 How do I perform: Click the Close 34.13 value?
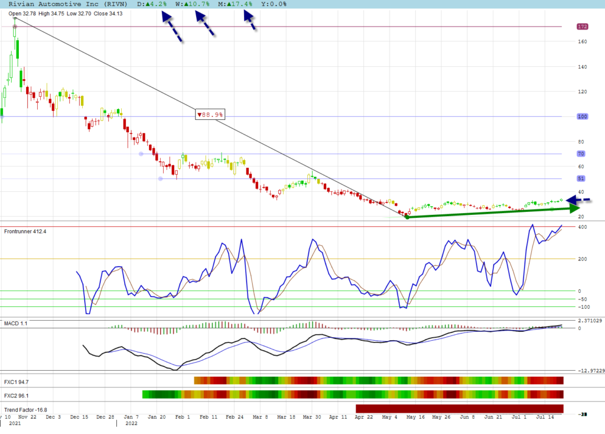(x=108, y=14)
